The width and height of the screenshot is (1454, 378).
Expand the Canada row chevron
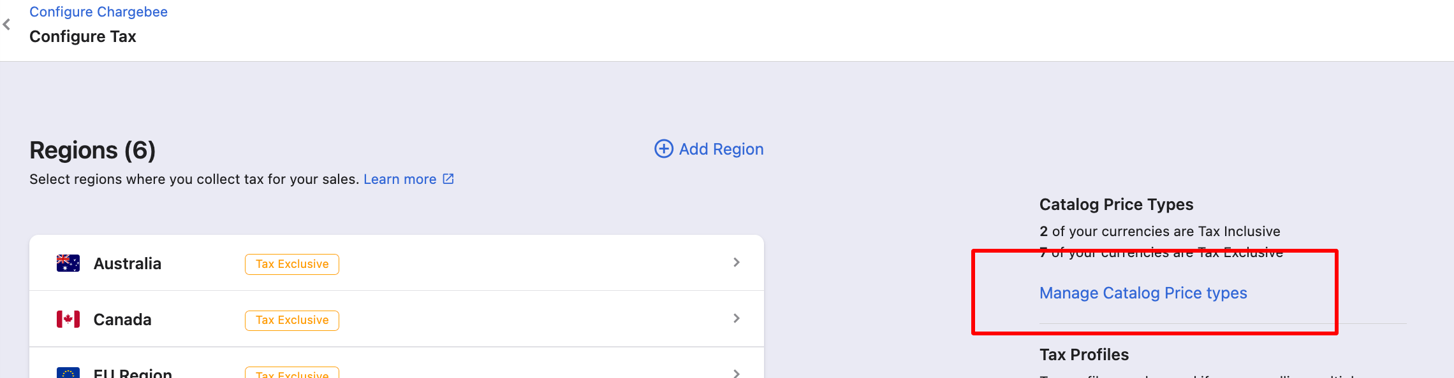point(737,318)
